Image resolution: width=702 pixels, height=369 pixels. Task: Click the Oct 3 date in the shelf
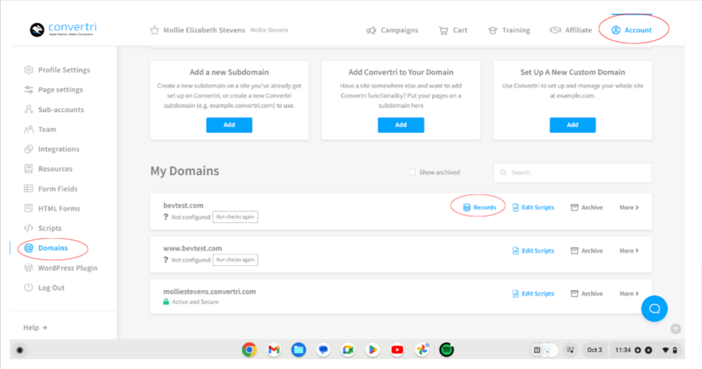pos(594,350)
